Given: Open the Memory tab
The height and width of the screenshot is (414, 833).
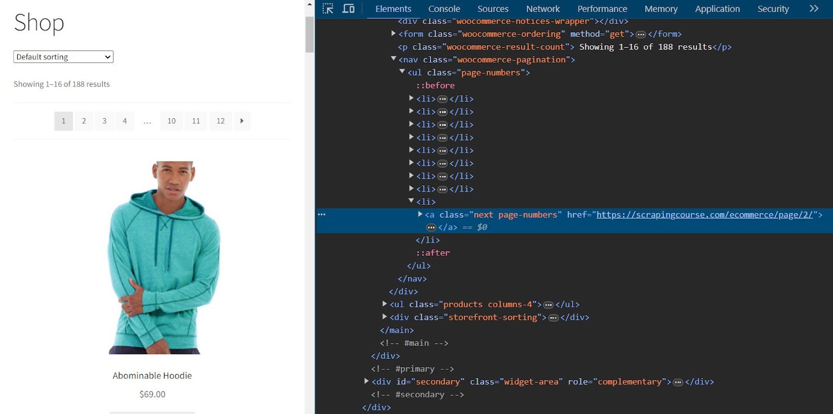Looking at the screenshot, I should click(661, 9).
